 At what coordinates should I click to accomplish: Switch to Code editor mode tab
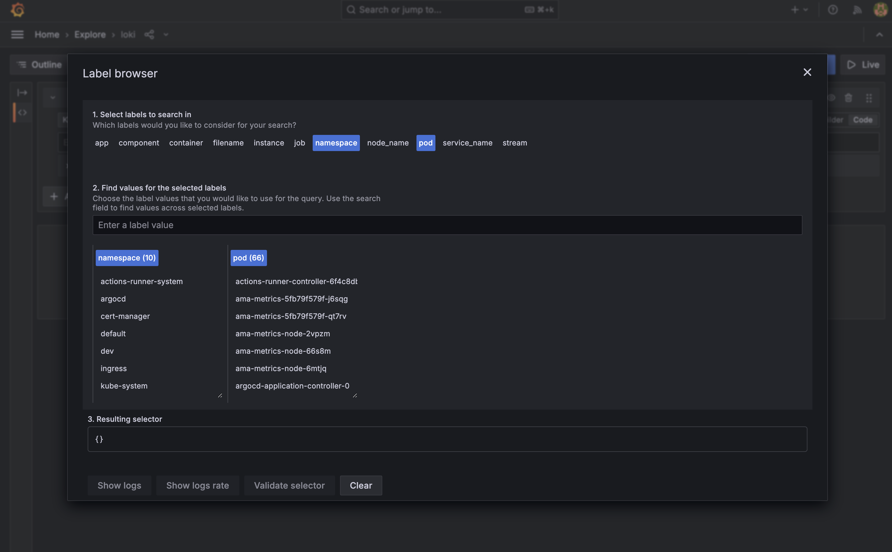[862, 120]
